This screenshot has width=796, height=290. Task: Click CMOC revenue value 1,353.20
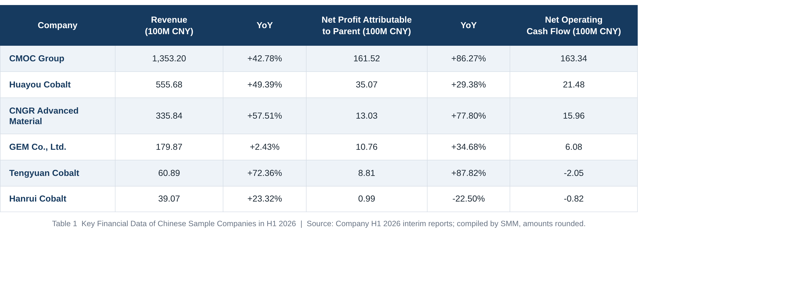[x=169, y=58]
